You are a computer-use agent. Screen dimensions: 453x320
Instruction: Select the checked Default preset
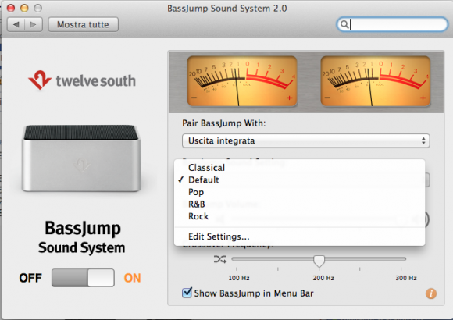(x=300, y=180)
